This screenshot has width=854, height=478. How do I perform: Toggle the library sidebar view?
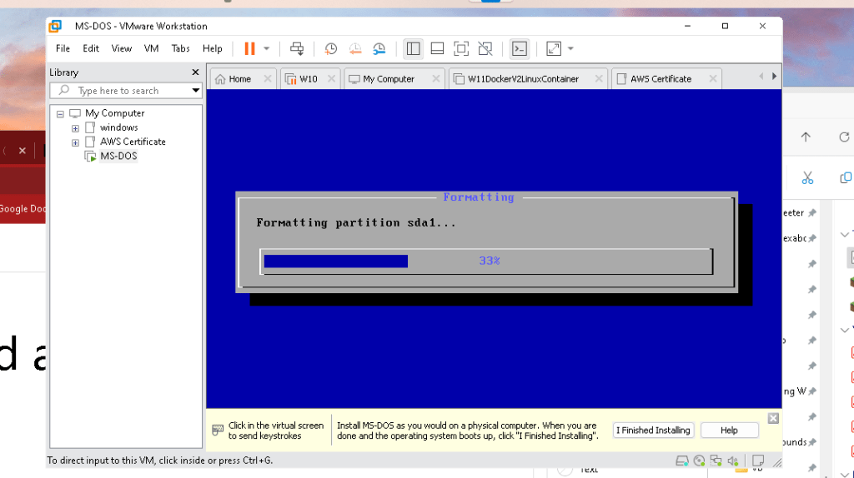tap(414, 48)
